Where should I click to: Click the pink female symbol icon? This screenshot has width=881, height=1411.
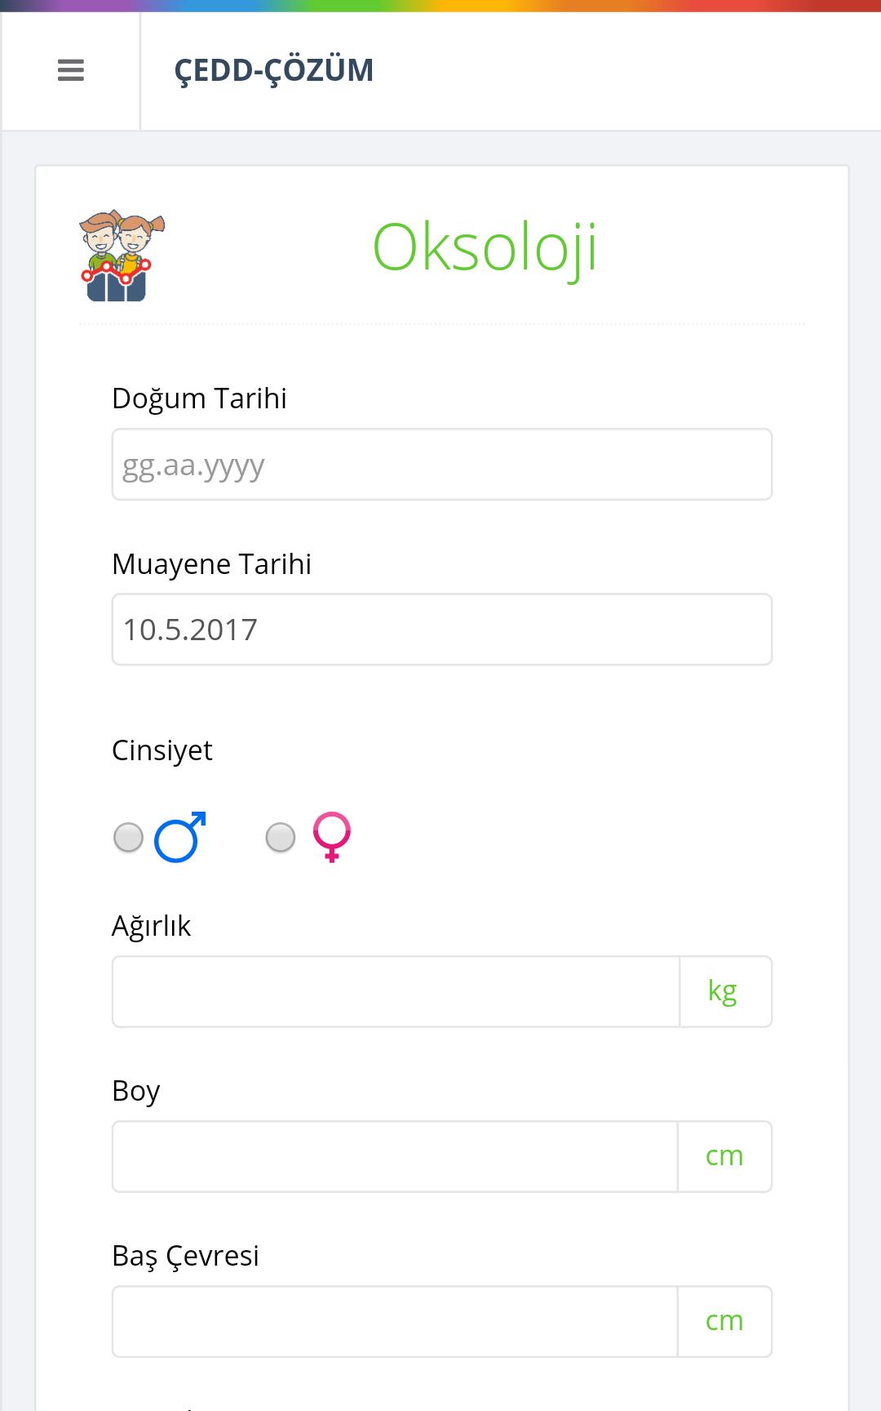(x=332, y=837)
